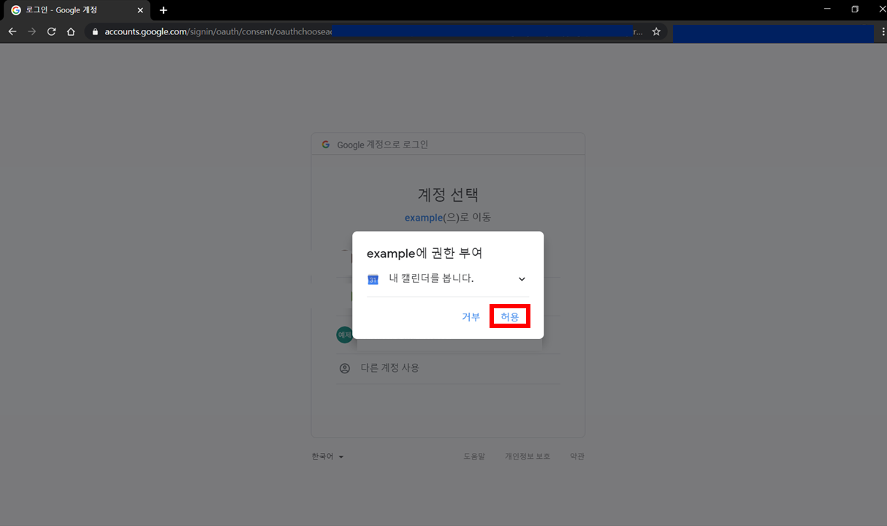Open a new browser tab

pos(163,10)
